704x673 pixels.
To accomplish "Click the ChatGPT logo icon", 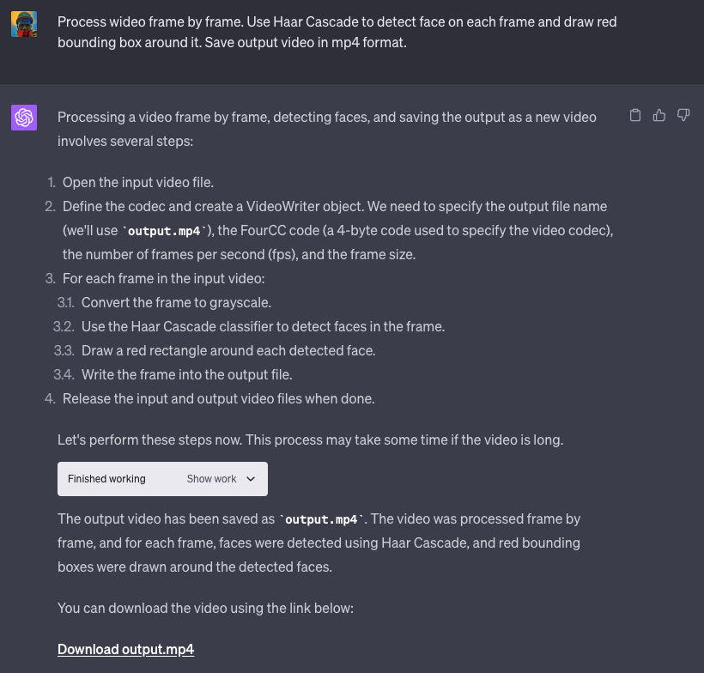I will (24, 118).
